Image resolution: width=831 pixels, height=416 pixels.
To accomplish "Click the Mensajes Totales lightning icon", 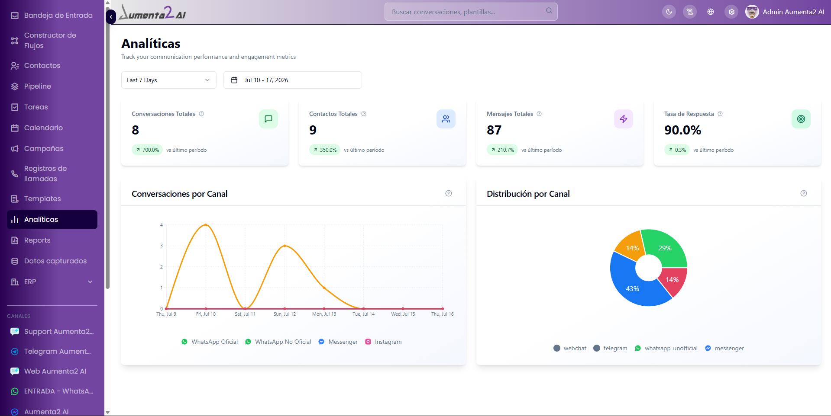I will tap(624, 119).
